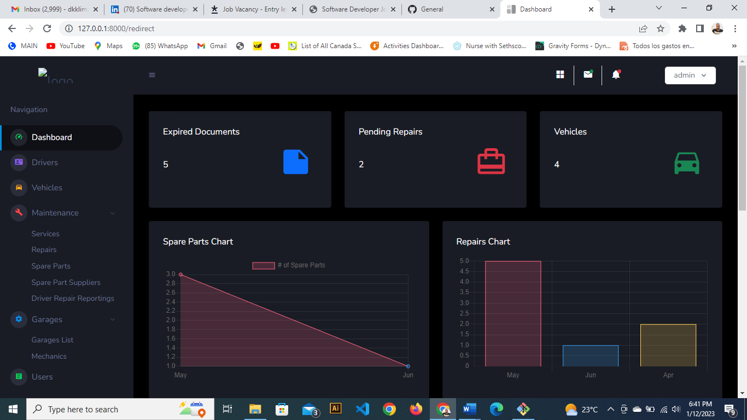Screen dimensions: 747x420
Task: Click the red toolbox icon on Pending Repairs card
Action: click(491, 161)
